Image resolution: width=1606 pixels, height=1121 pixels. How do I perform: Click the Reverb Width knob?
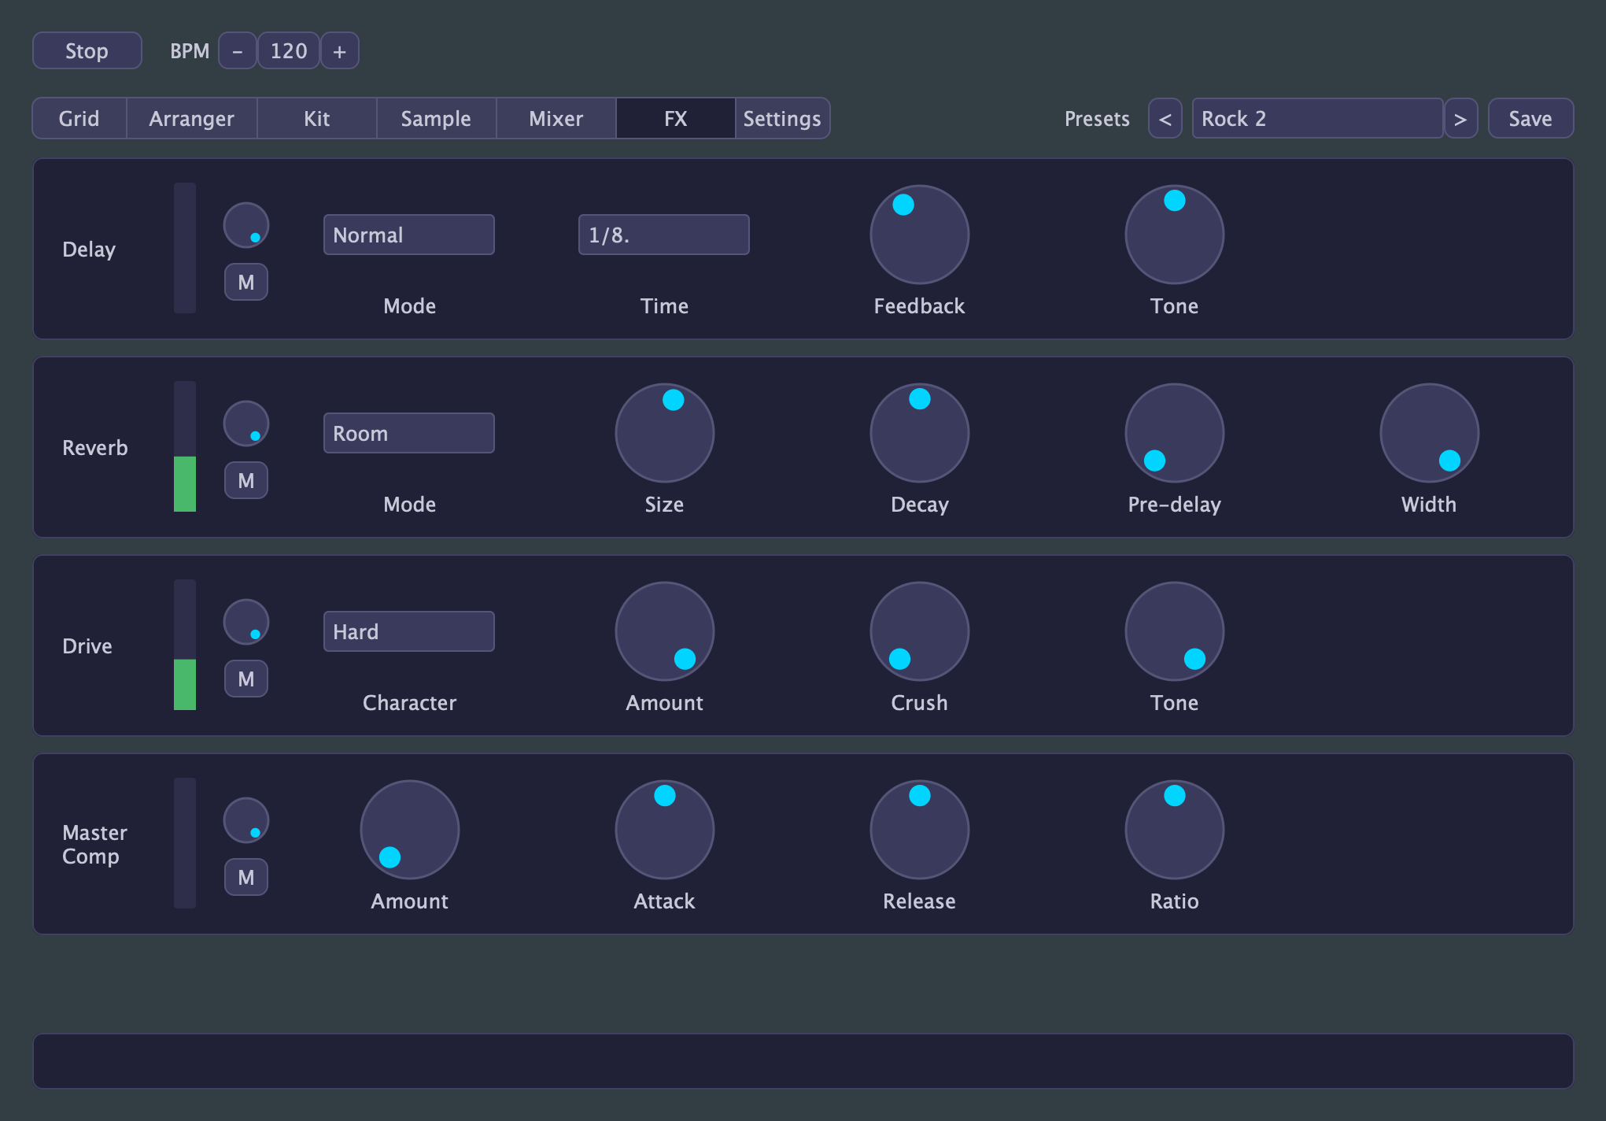1430,433
